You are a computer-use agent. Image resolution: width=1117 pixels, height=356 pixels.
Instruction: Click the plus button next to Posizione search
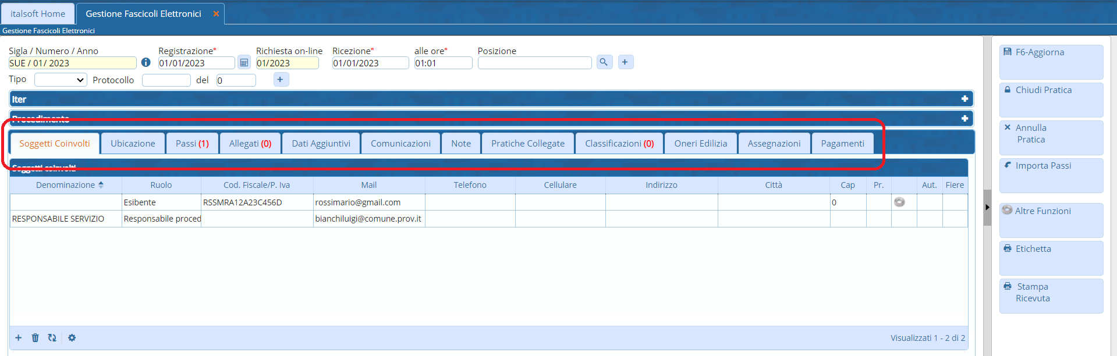click(x=625, y=62)
